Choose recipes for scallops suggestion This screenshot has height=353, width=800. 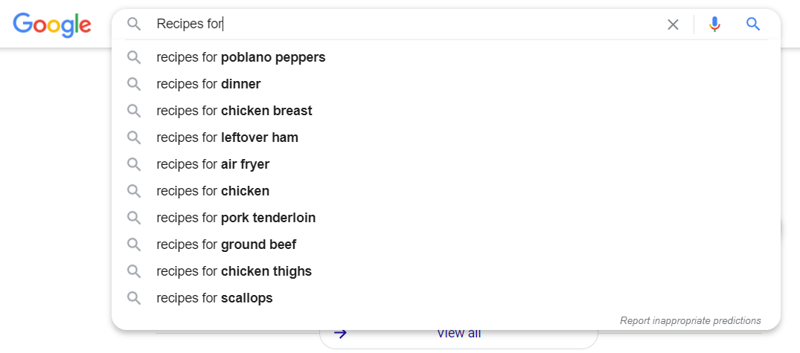(446, 298)
